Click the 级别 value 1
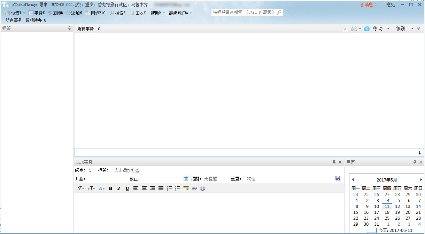425x234 pixels. [x=90, y=170]
